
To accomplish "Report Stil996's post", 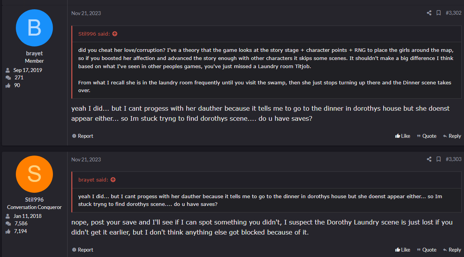I will 83,250.
